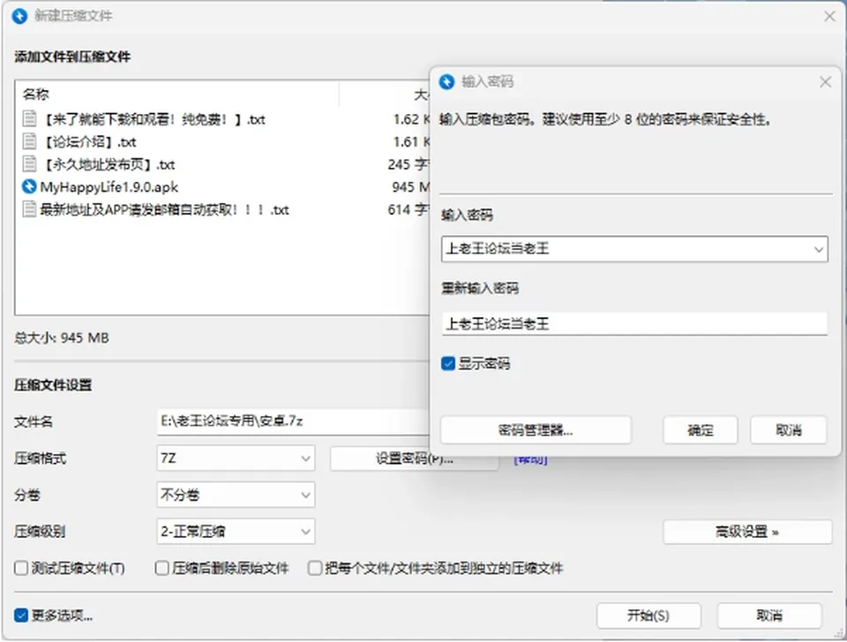The height and width of the screenshot is (642, 847).
Task: Click the file icon beside 【来了就能下载和观看！纯免费！】.txt
Action: [x=29, y=119]
